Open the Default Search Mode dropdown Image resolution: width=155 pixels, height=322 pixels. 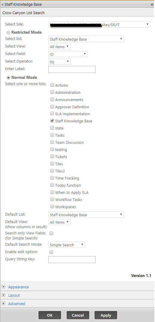pyautogui.click(x=67, y=245)
